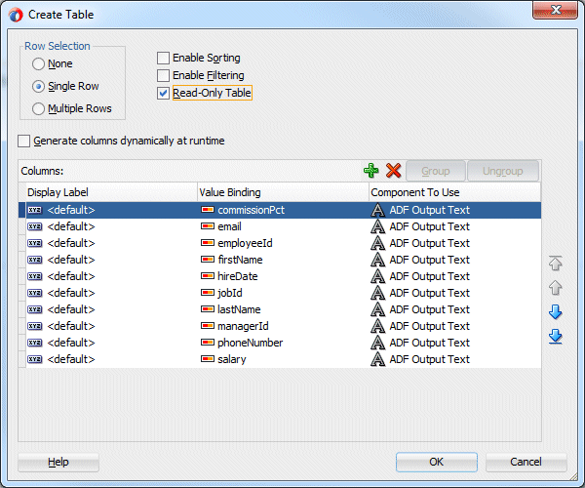Click ADF Output Text in commissionPct row

point(429,210)
